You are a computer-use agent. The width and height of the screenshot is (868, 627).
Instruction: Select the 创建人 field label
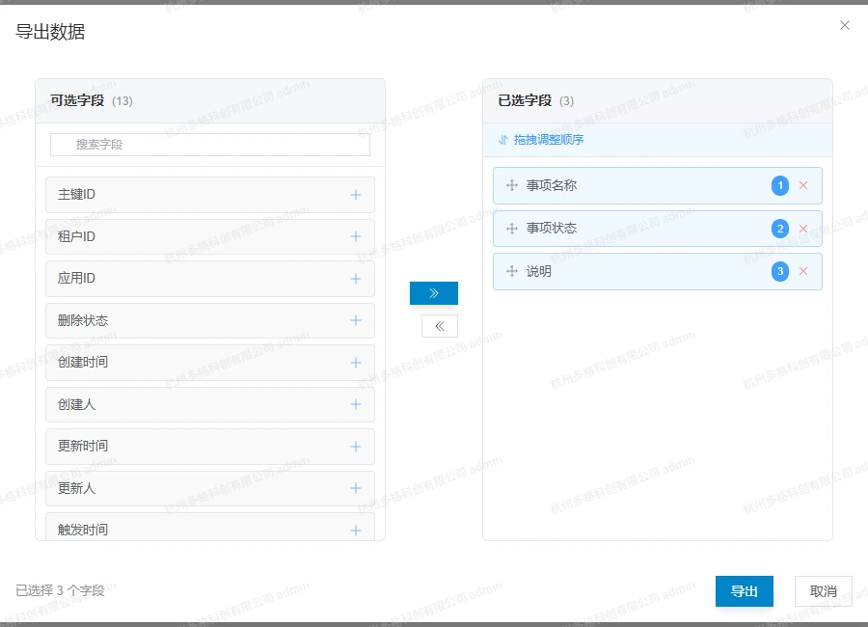coord(76,404)
